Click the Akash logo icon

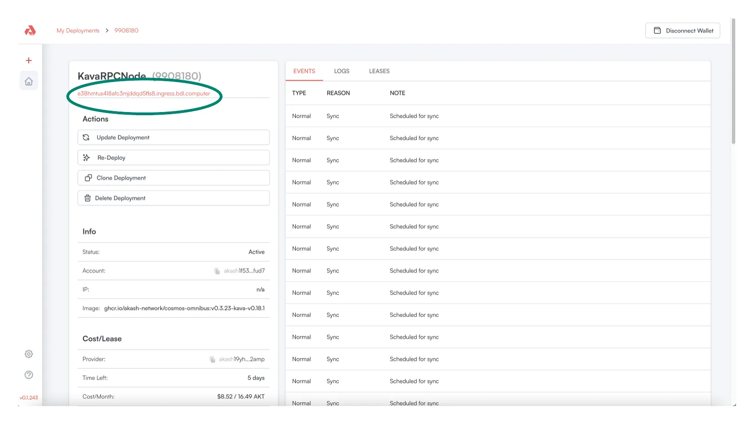click(x=30, y=30)
